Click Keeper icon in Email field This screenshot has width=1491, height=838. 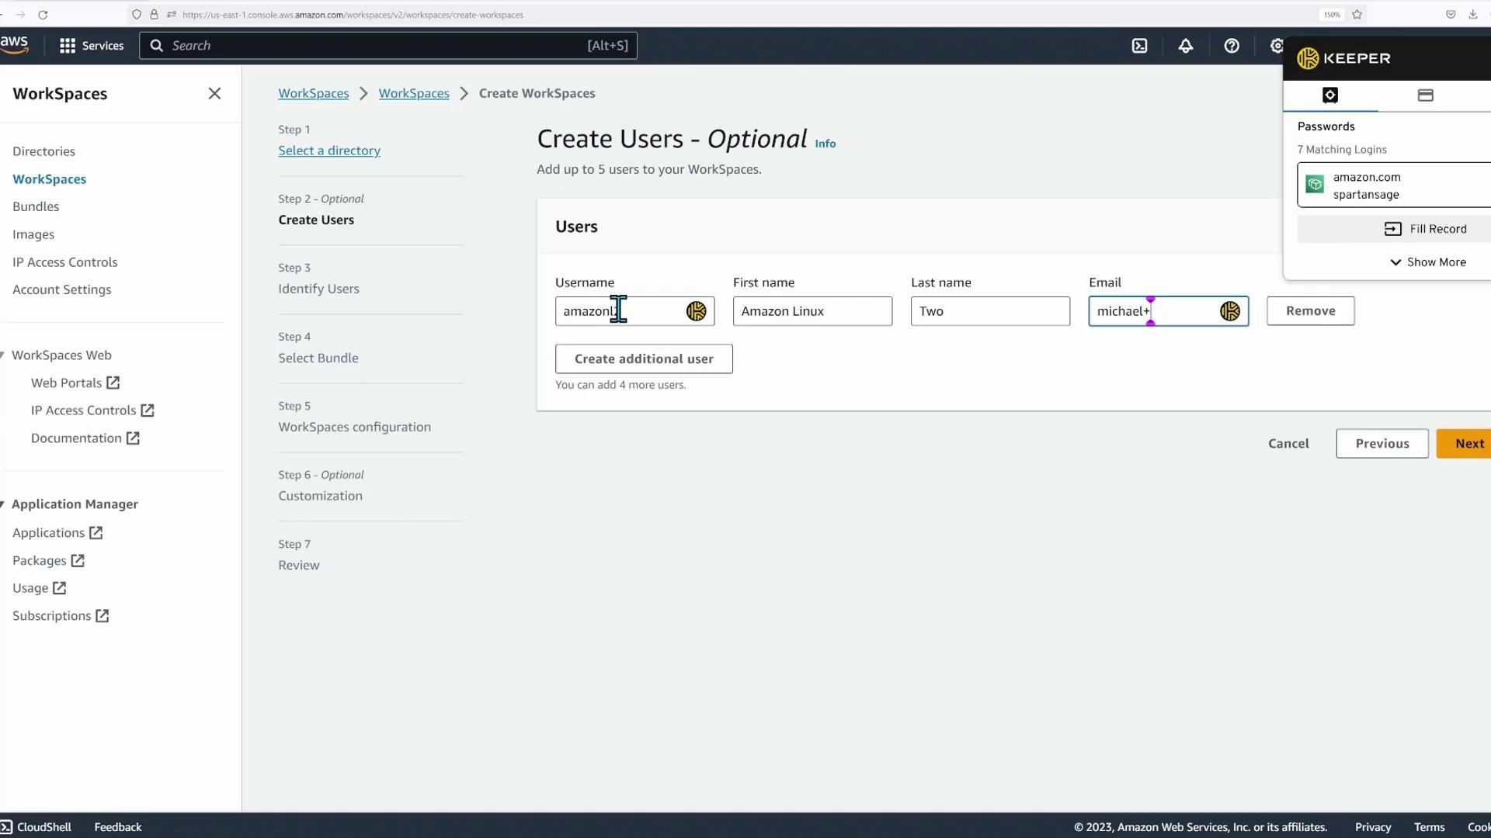tap(1229, 311)
